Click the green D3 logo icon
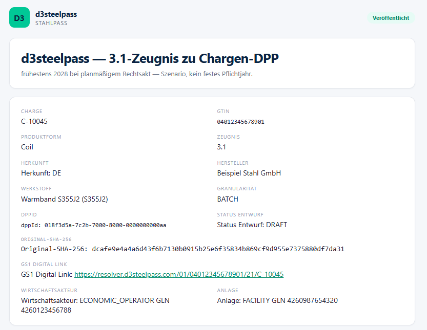Screen dimensions: 427x330 [19, 17]
